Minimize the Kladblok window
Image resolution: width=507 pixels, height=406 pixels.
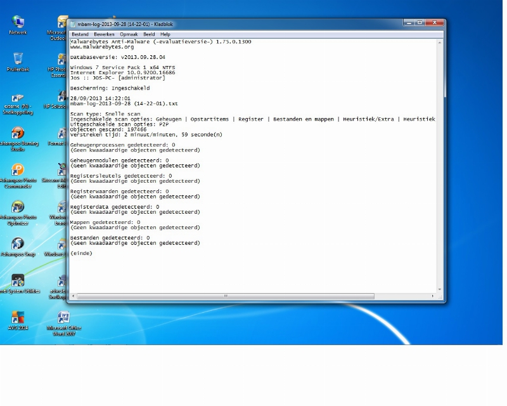coord(409,23)
